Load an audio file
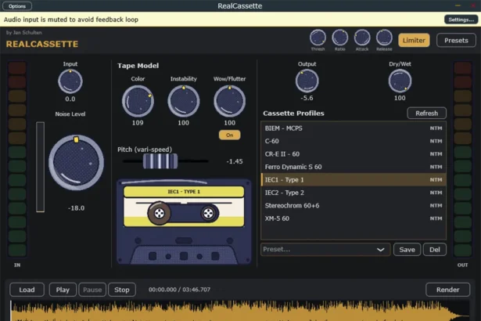 (27, 290)
